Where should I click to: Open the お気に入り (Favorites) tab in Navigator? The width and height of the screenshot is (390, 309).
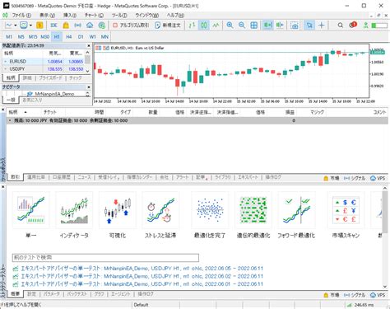coord(32,101)
